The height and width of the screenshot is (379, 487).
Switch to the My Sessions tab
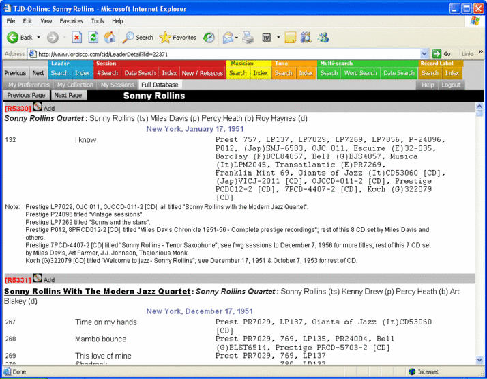click(117, 85)
